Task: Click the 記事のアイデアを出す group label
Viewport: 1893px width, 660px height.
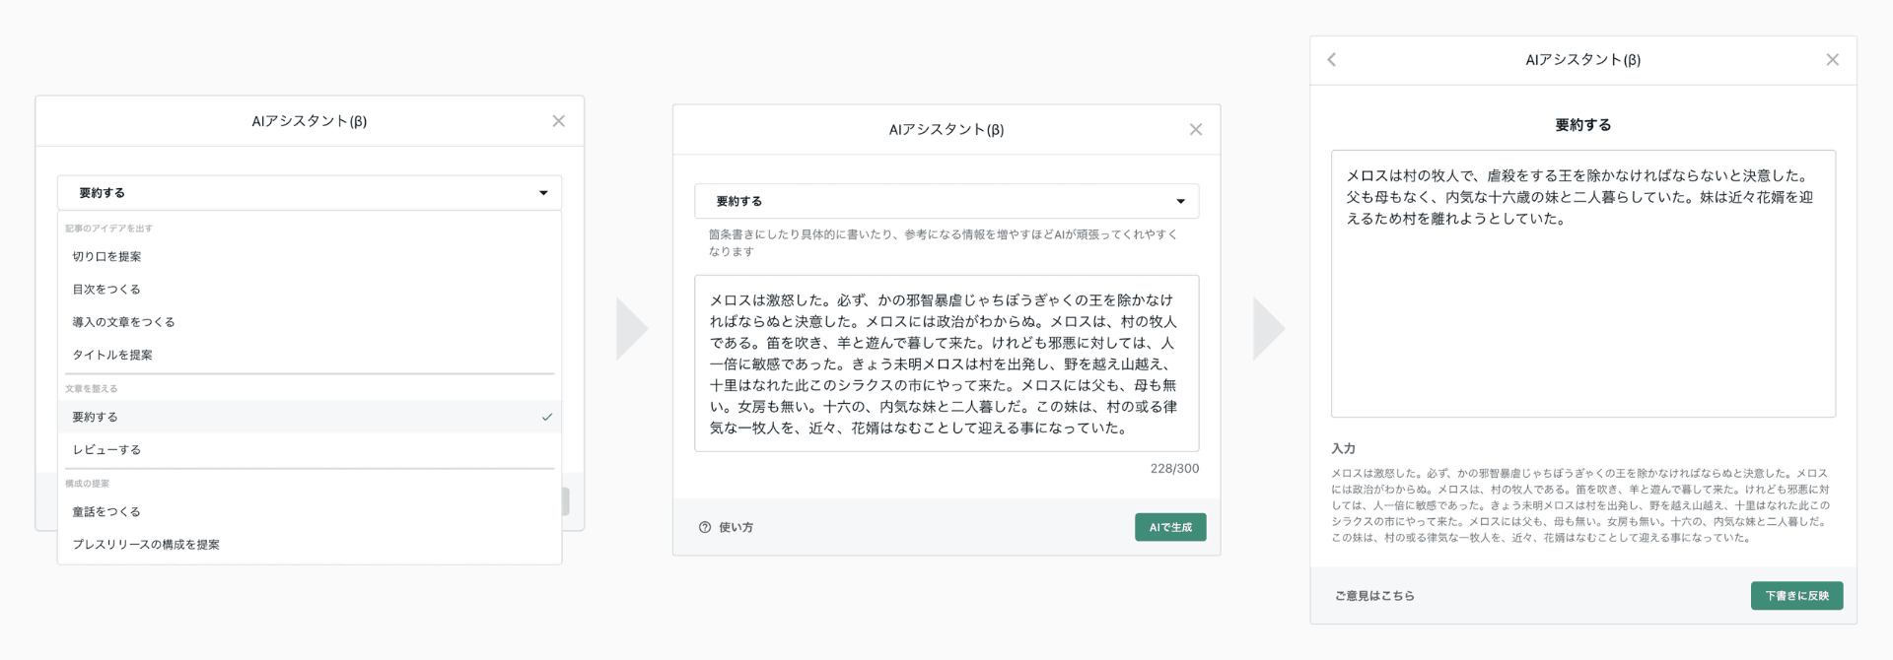Action: coord(108,229)
